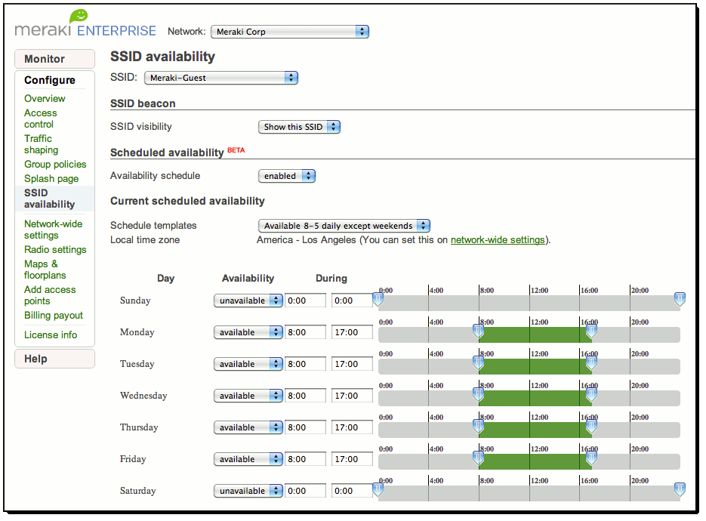The height and width of the screenshot is (521, 706).
Task: Click the Meraki Enterprise logo
Action: coord(85,24)
